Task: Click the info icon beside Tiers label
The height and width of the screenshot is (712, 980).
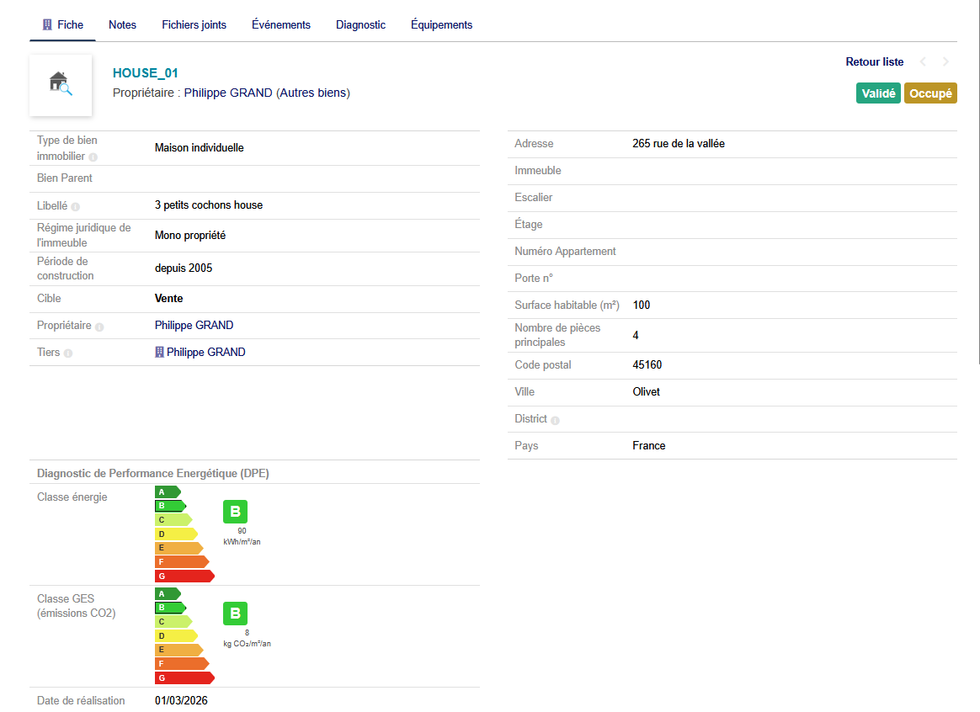Action: coord(68,353)
